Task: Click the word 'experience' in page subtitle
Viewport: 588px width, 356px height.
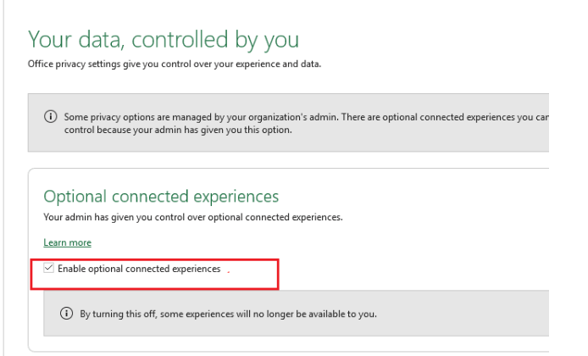Action: [x=261, y=64]
